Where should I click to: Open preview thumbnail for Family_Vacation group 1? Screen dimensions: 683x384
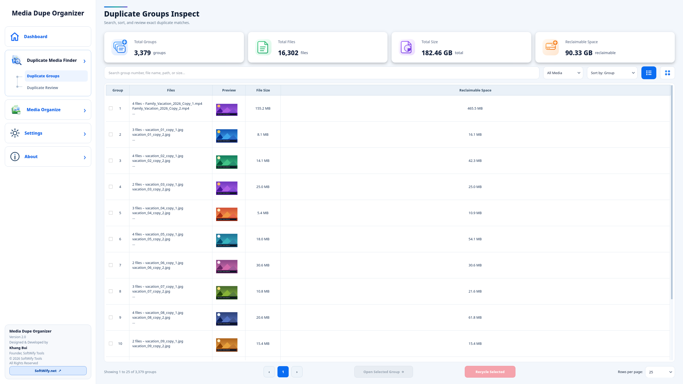pos(227,110)
